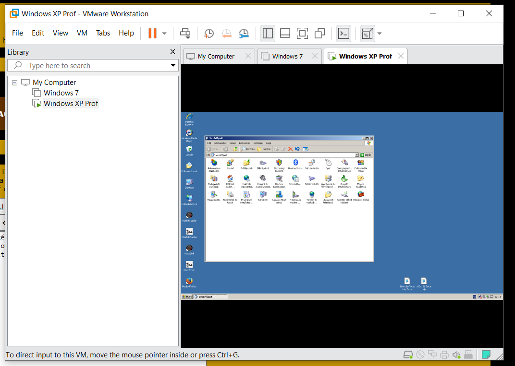The height and width of the screenshot is (366, 515).
Task: Revert the VM to the previous snapshot
Action: [226, 33]
